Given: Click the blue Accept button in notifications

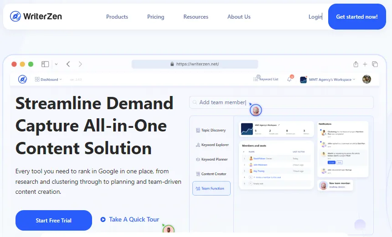Looking at the screenshot, I should [331, 162].
